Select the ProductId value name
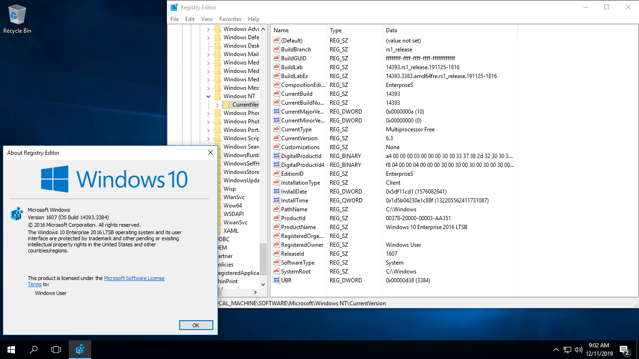The width and height of the screenshot is (639, 359). pyautogui.click(x=293, y=218)
